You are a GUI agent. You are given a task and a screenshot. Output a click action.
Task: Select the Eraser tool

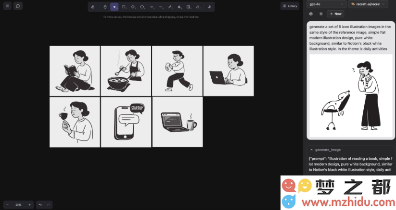click(198, 7)
